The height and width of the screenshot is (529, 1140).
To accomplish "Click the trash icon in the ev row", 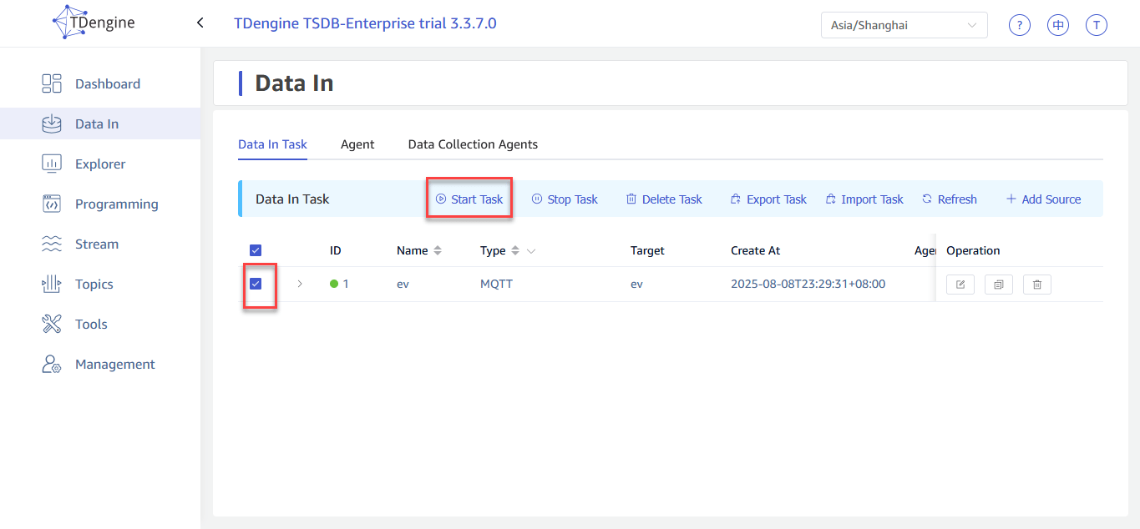I will tap(1036, 285).
